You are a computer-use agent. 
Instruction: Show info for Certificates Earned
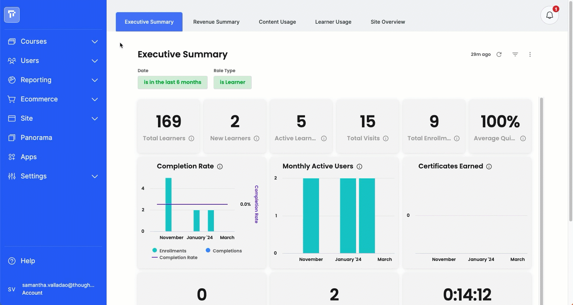coord(489,167)
